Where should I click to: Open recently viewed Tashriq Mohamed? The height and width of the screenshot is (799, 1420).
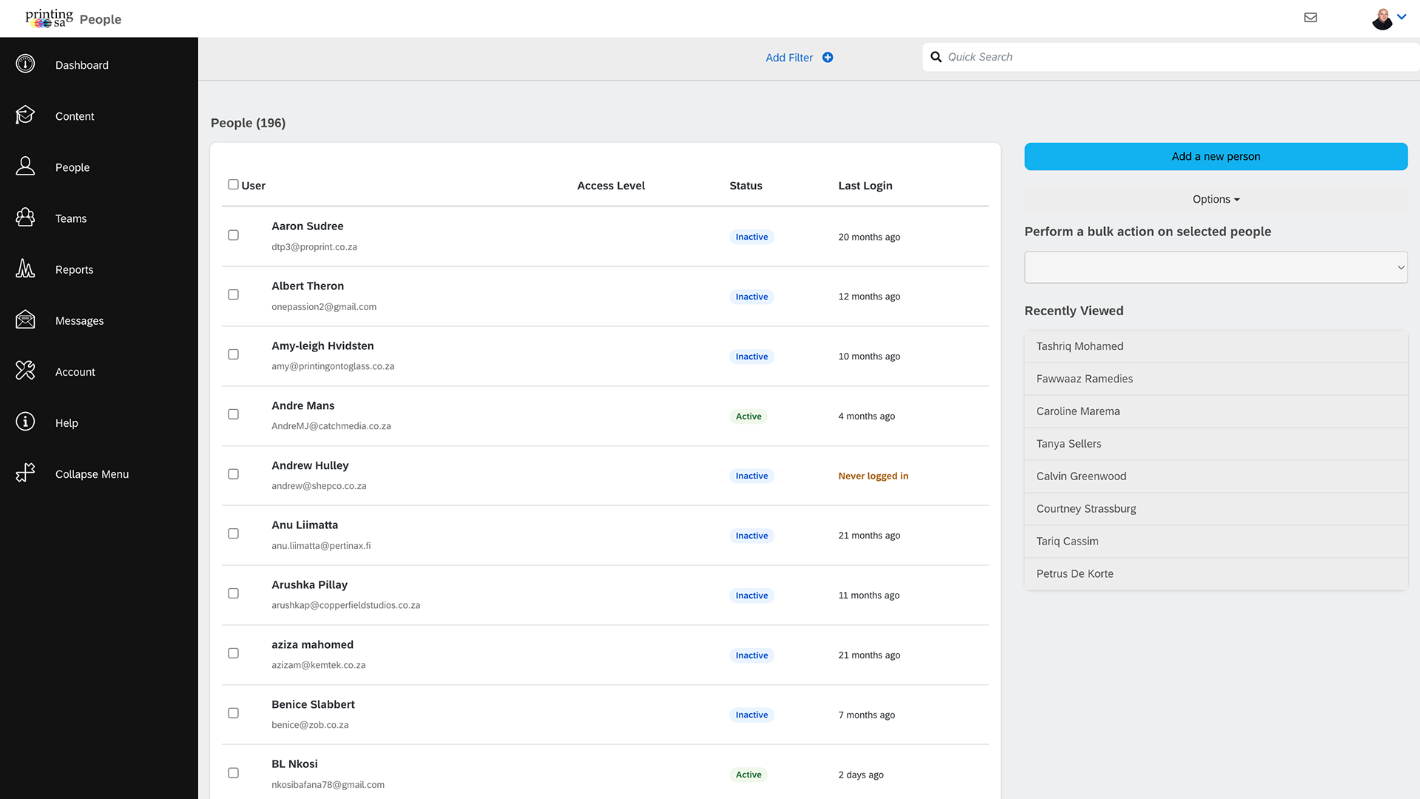pos(1216,346)
